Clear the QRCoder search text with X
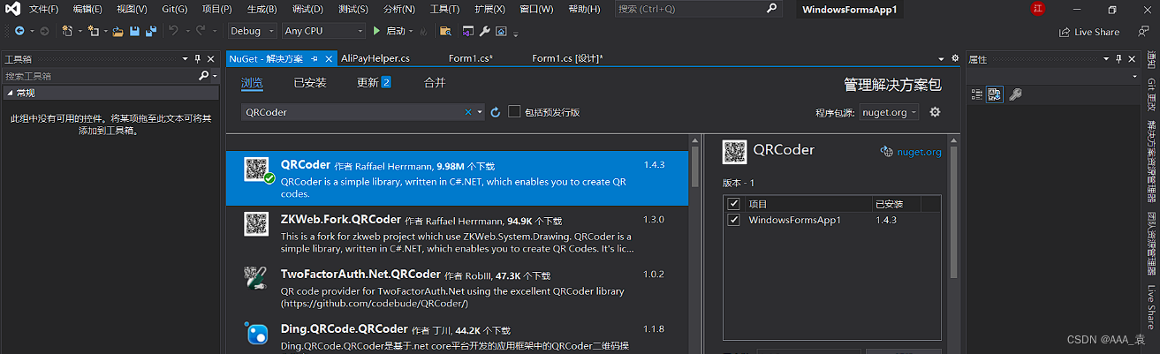Screen dimensions: 1160x354 468,112
